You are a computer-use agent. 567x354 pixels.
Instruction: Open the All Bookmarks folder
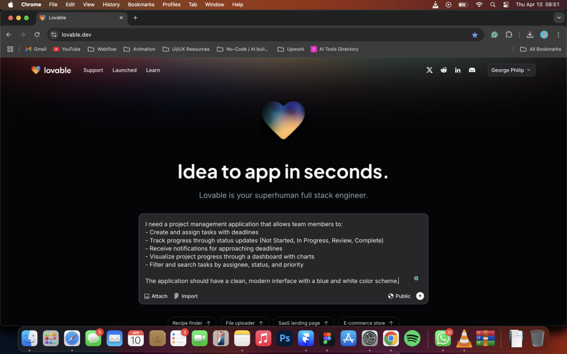(540, 49)
